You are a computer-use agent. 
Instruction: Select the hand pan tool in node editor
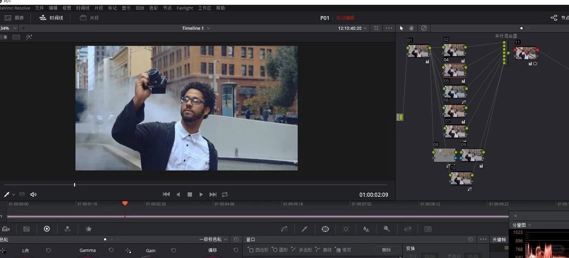(411, 28)
